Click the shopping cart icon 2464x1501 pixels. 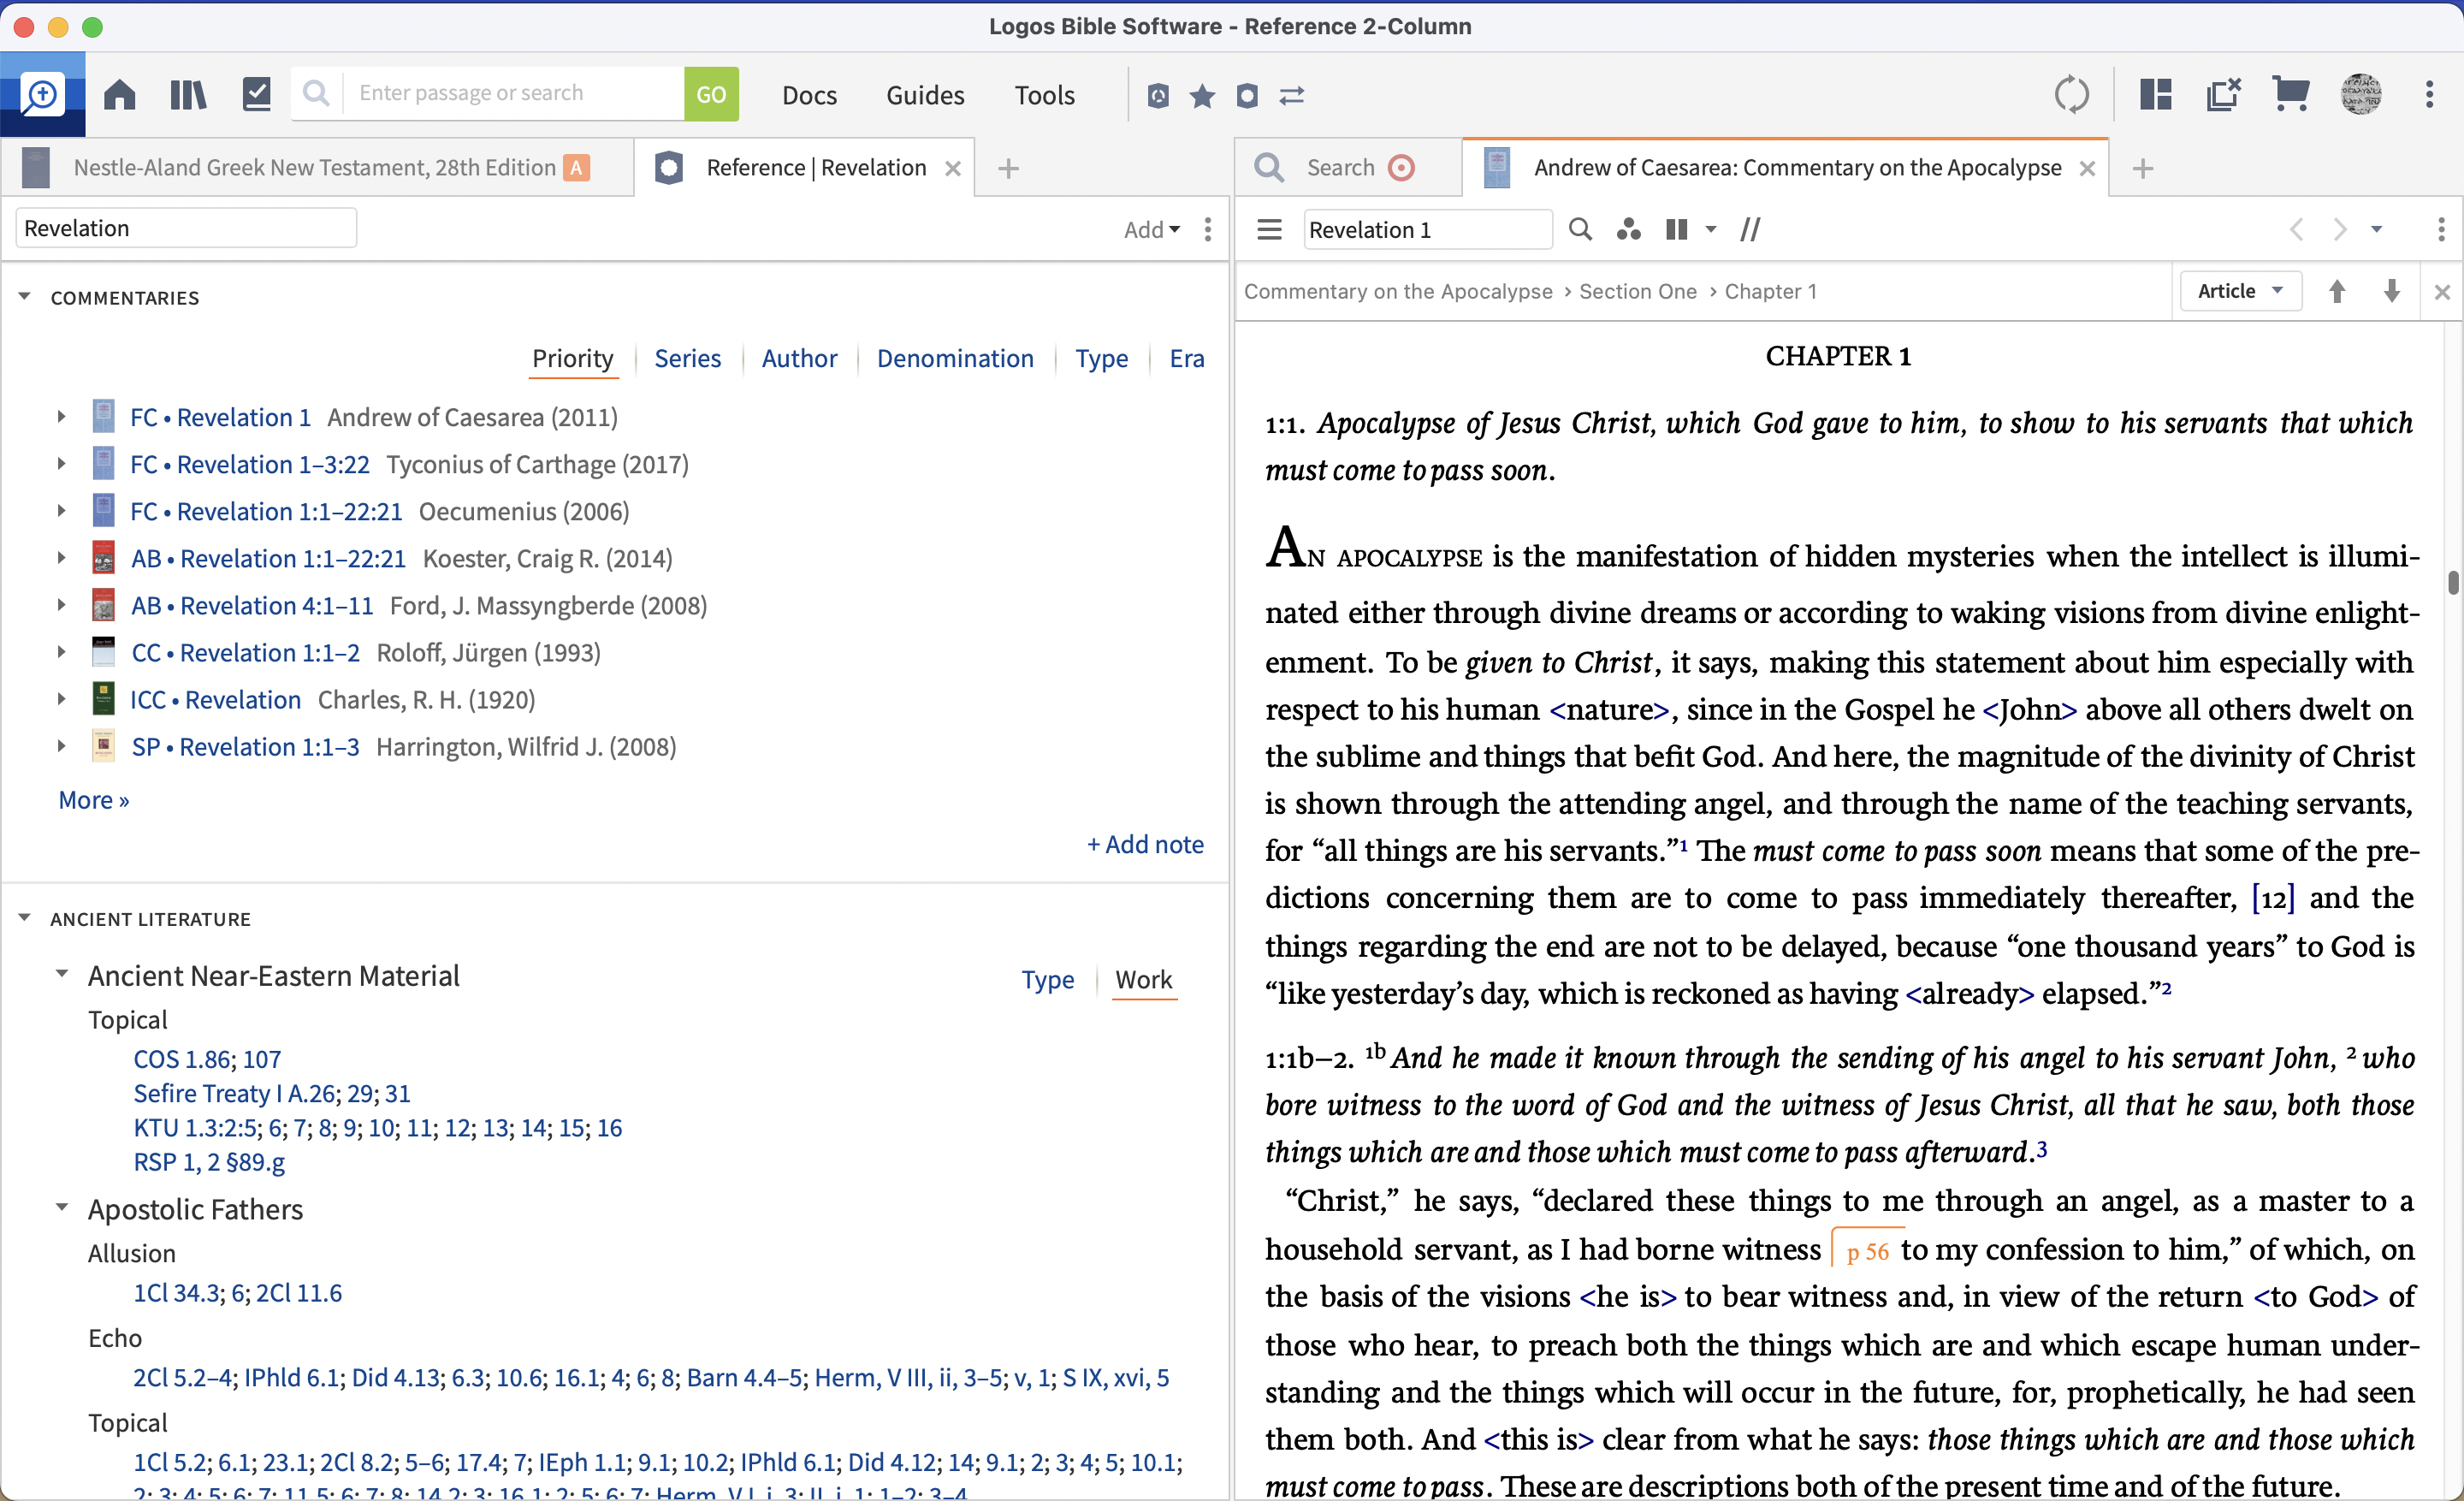tap(2290, 95)
